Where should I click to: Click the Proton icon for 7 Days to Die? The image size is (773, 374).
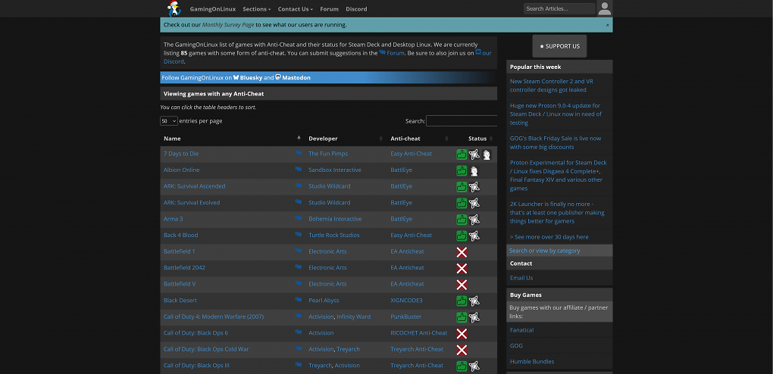pos(474,154)
